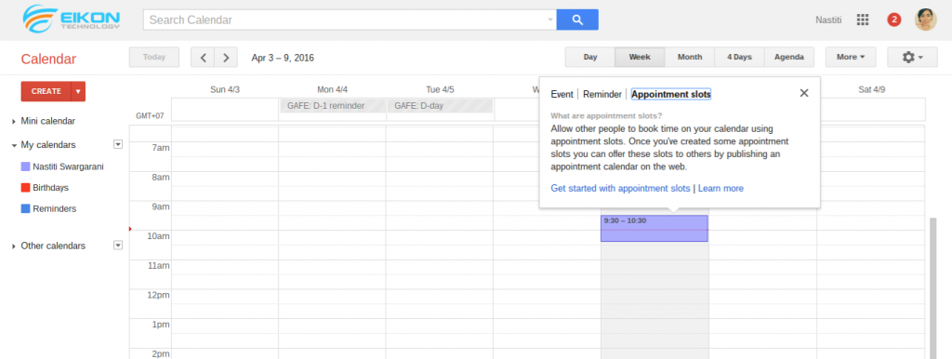Viewport: 952px width, 359px height.
Task: Open the GAFE: D-1 reminder event
Action: pyautogui.click(x=333, y=106)
